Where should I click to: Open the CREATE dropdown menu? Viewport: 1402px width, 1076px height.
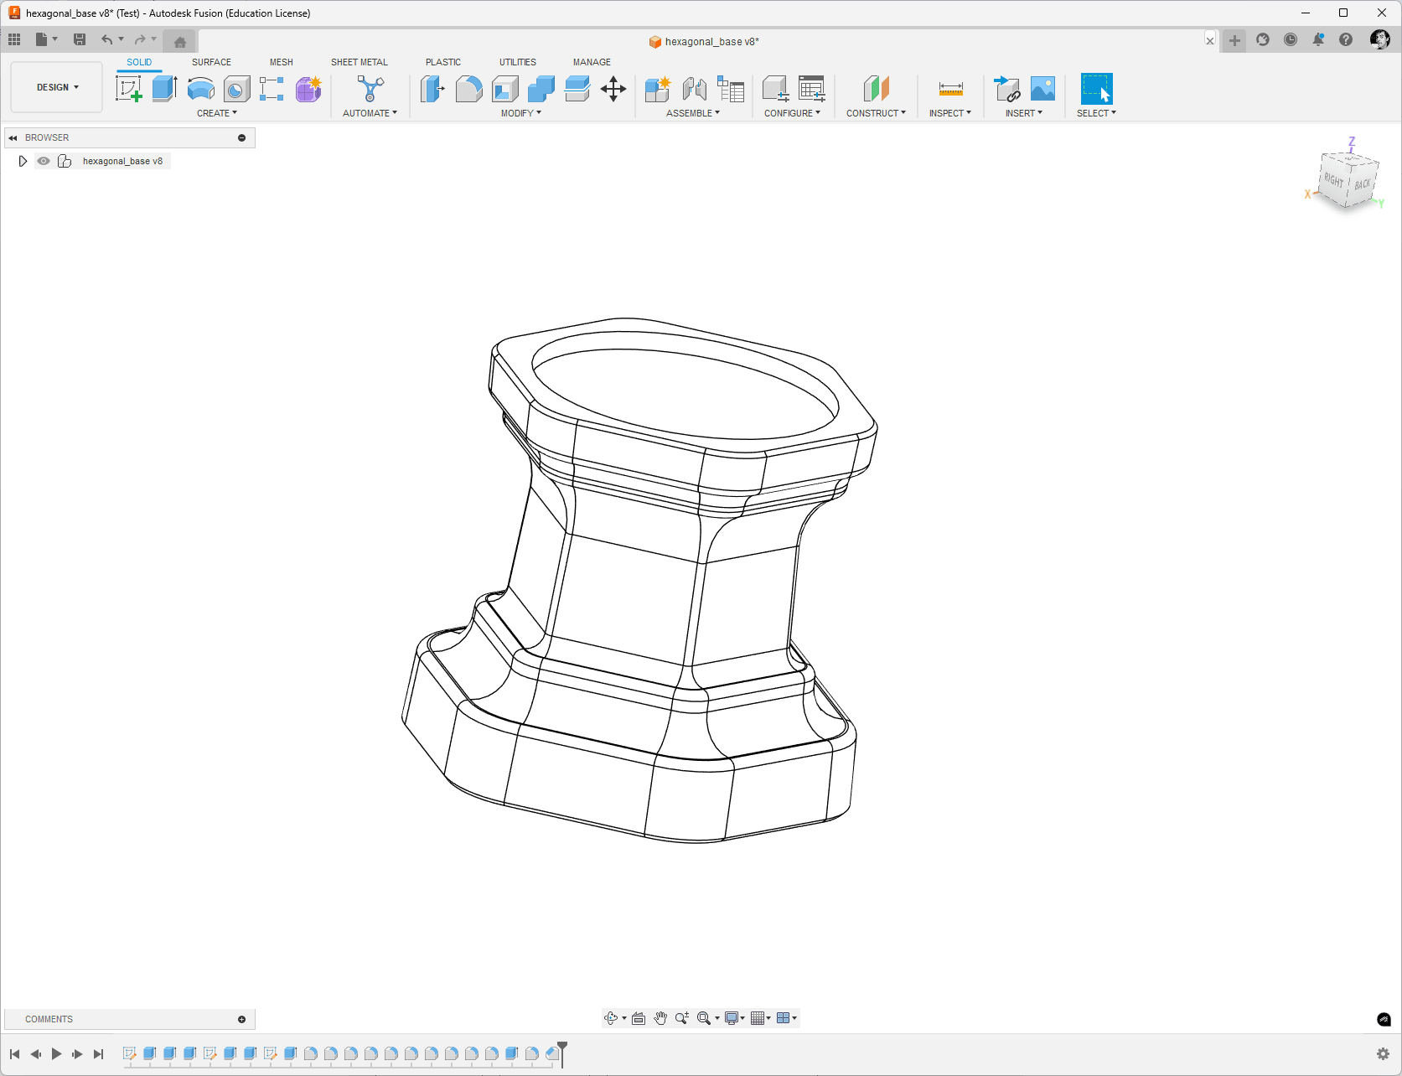click(217, 113)
